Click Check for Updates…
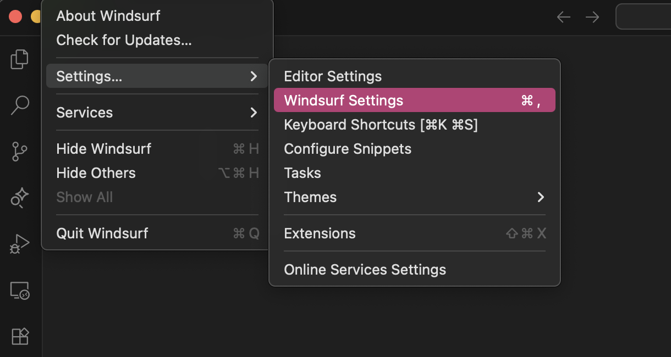Screen dimensions: 671x357 coord(124,40)
